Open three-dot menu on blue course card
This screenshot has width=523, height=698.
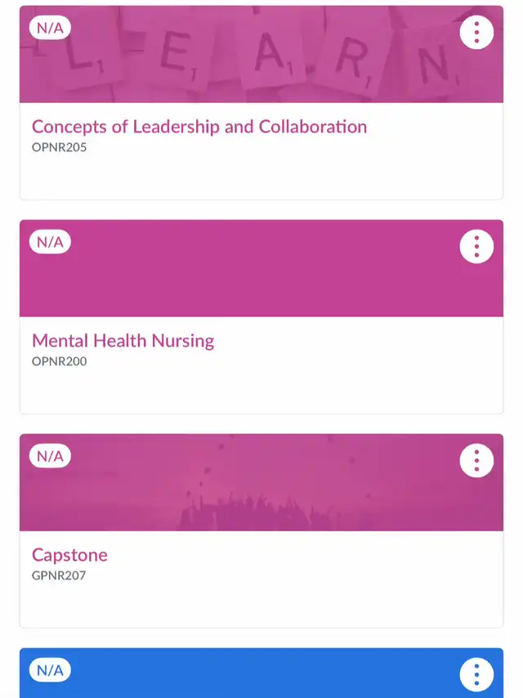[x=476, y=675]
